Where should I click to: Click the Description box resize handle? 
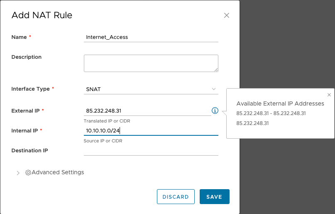(x=216, y=70)
